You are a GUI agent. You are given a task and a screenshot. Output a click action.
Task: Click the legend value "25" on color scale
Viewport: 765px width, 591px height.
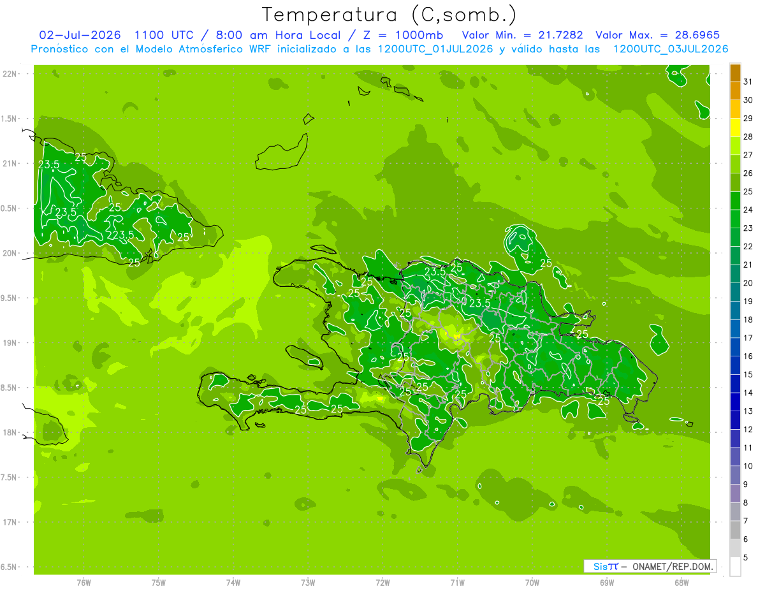[x=748, y=191]
